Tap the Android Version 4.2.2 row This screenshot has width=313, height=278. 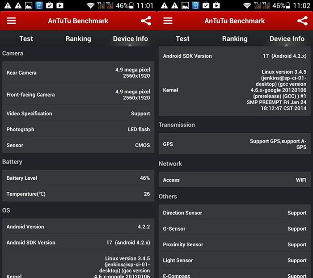[78, 227]
